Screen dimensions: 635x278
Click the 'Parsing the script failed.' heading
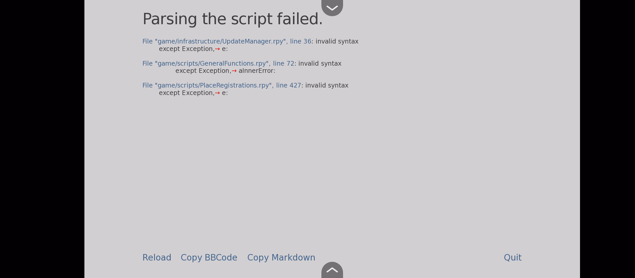coord(233,19)
